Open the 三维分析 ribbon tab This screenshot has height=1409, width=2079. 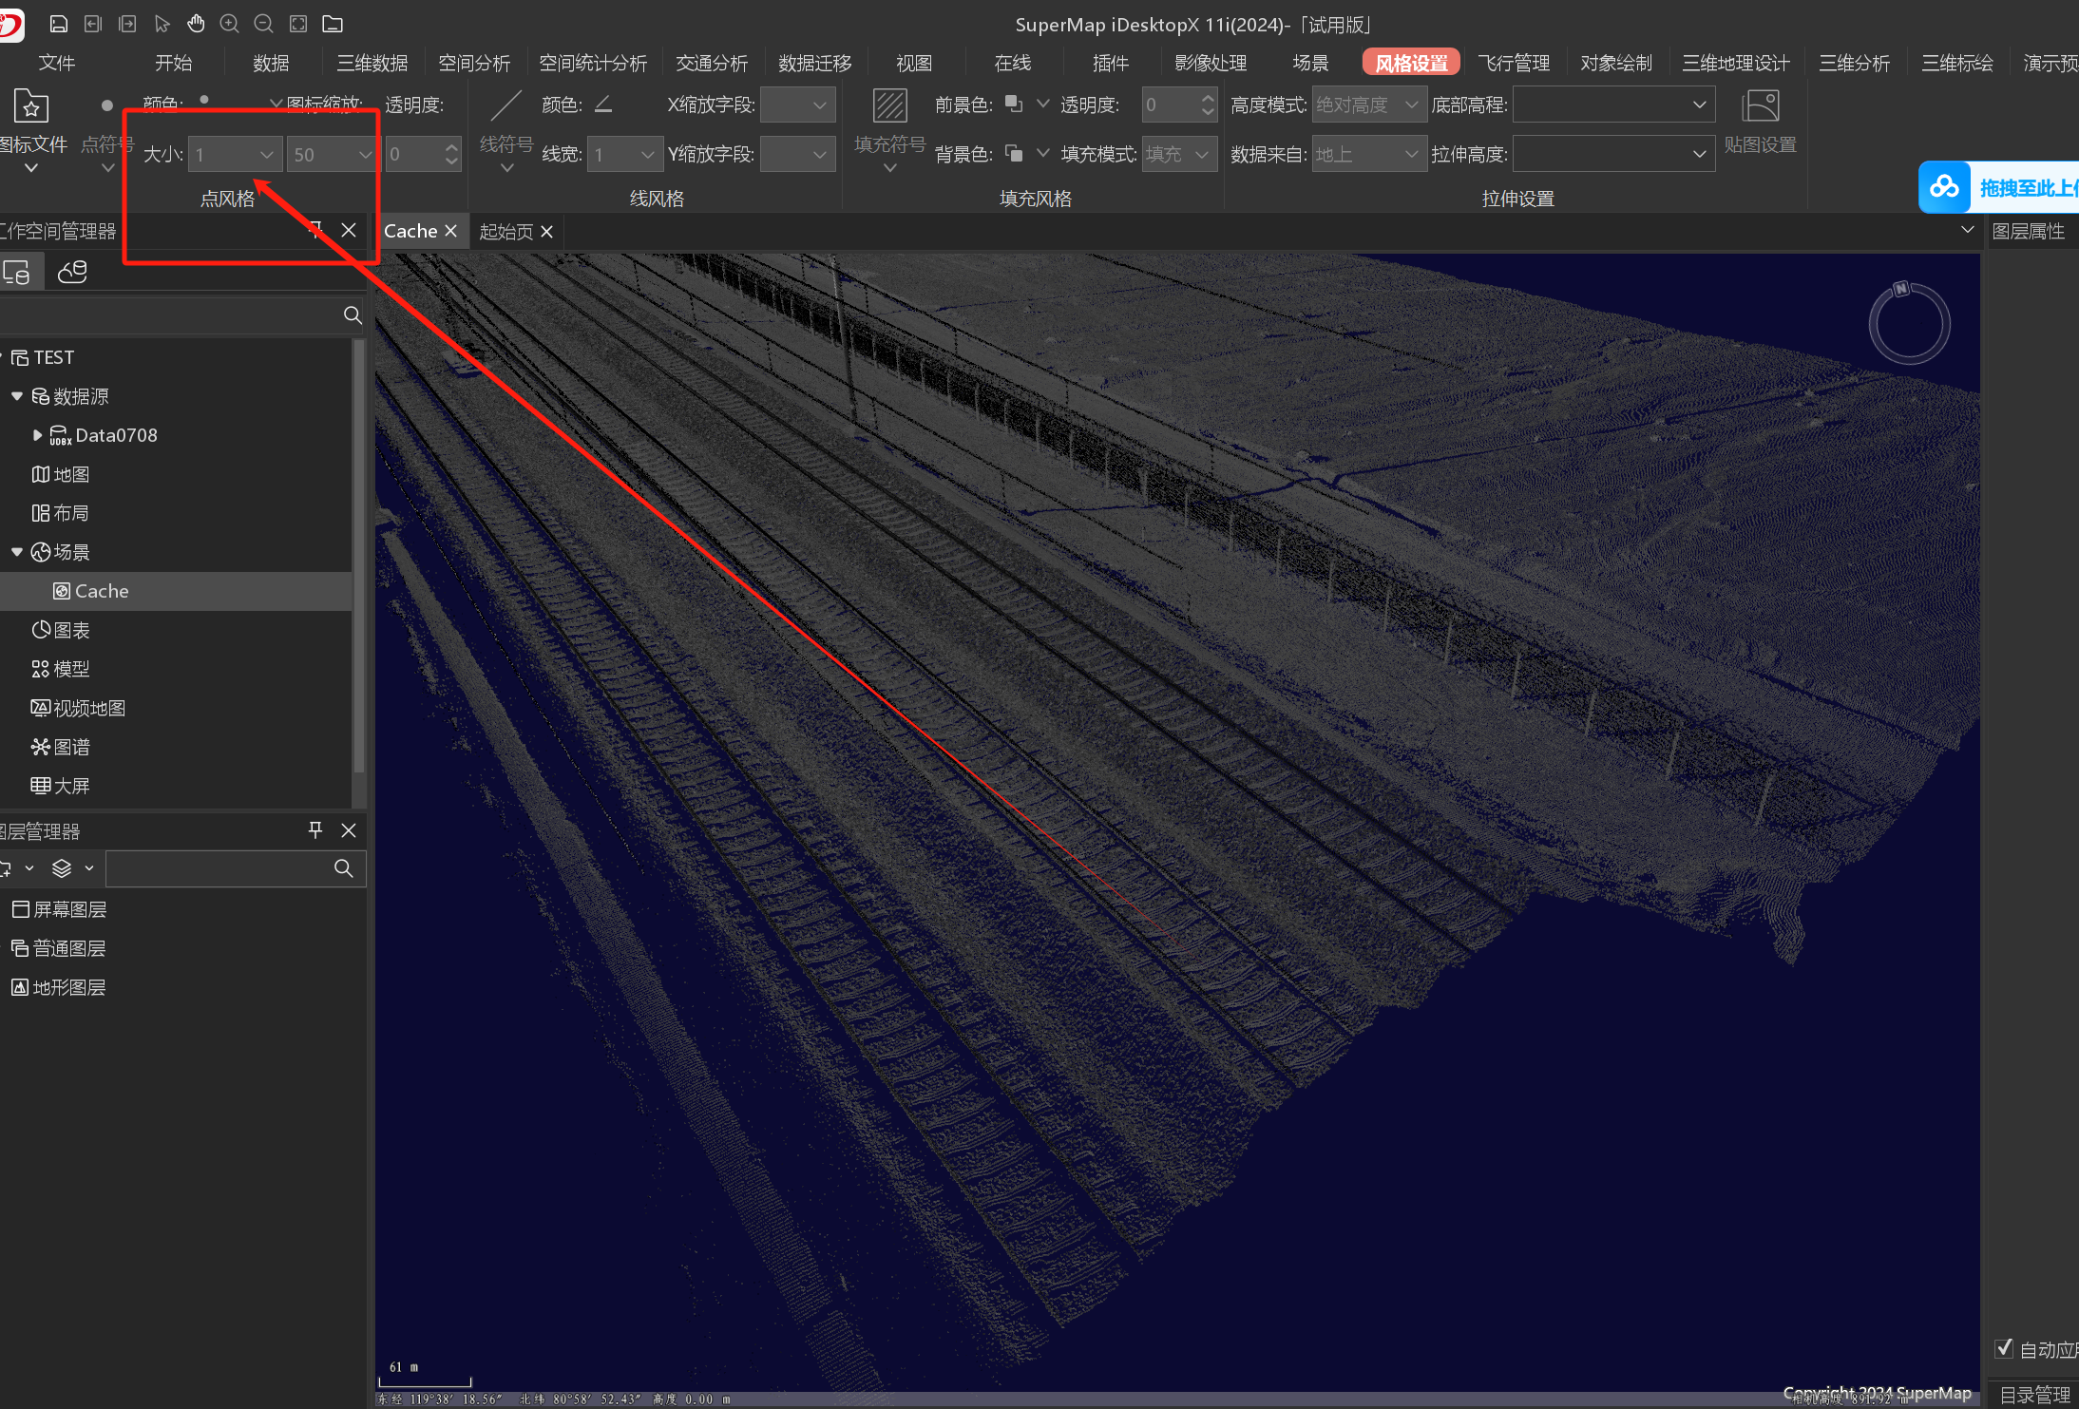[1854, 63]
